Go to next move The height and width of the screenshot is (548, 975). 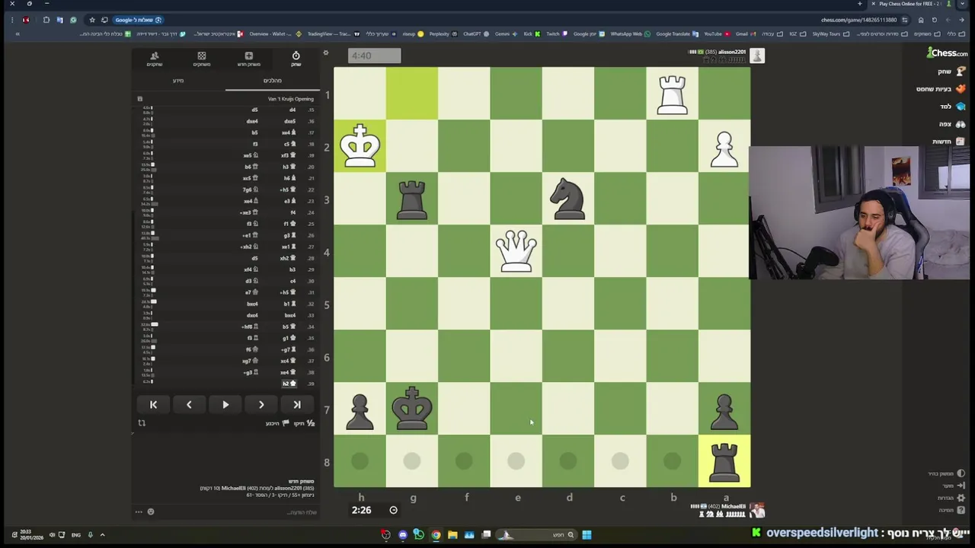(x=261, y=405)
